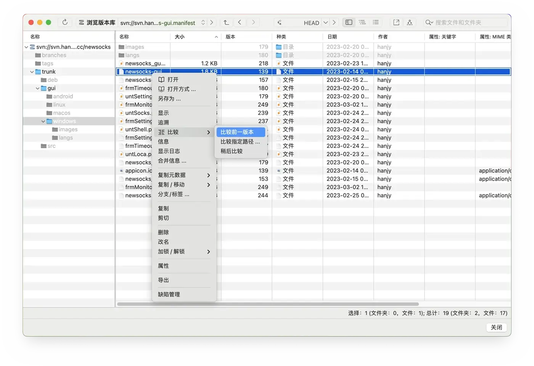Viewport: 534px width, 366px height.
Task: Choose 剪切 in the context menu
Action: pos(184,218)
